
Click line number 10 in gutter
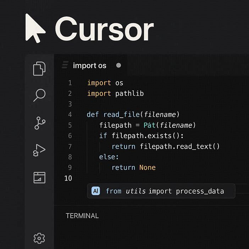click(x=68, y=178)
